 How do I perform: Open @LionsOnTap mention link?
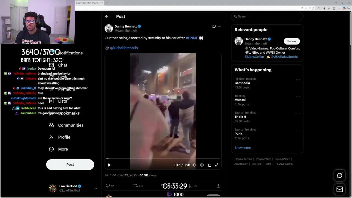point(254,57)
